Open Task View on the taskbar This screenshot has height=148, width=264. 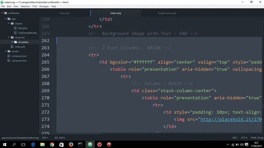coord(23,144)
